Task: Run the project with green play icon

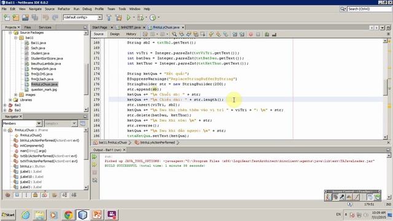Action: click(x=128, y=18)
